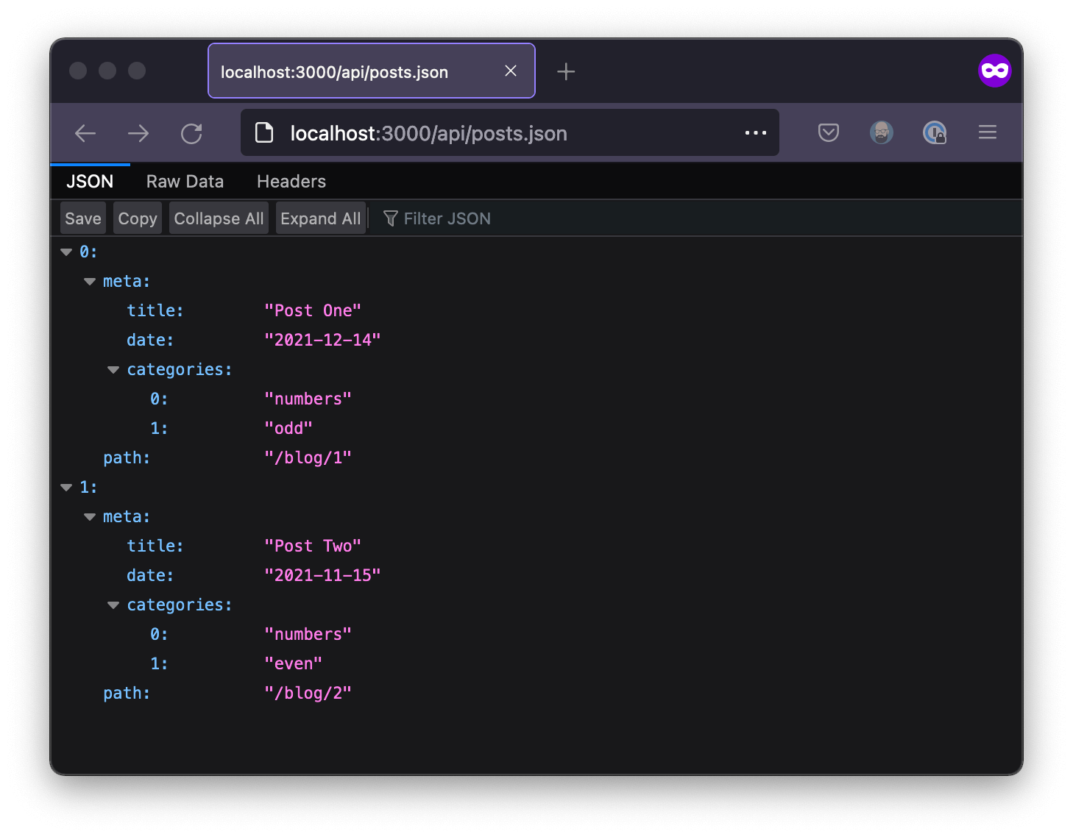Go forward with the forward arrow
This screenshot has height=837, width=1073.
click(x=138, y=133)
